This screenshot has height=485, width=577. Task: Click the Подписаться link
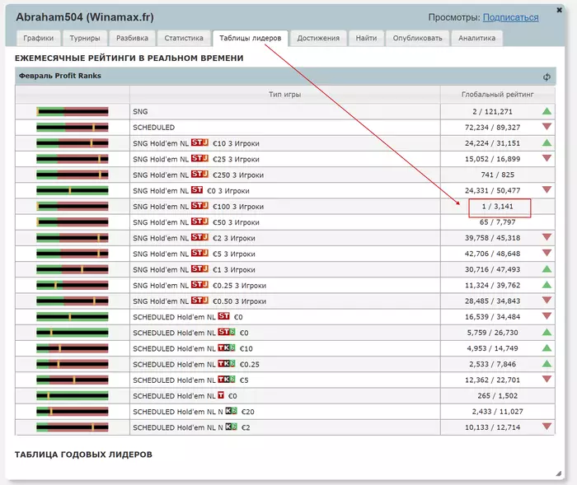tap(510, 17)
